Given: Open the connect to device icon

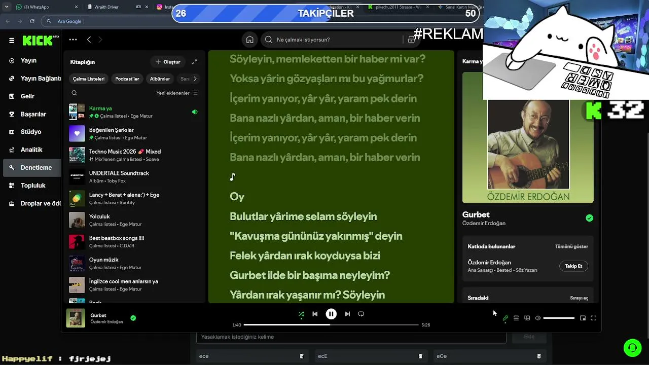Looking at the screenshot, I should (527, 318).
